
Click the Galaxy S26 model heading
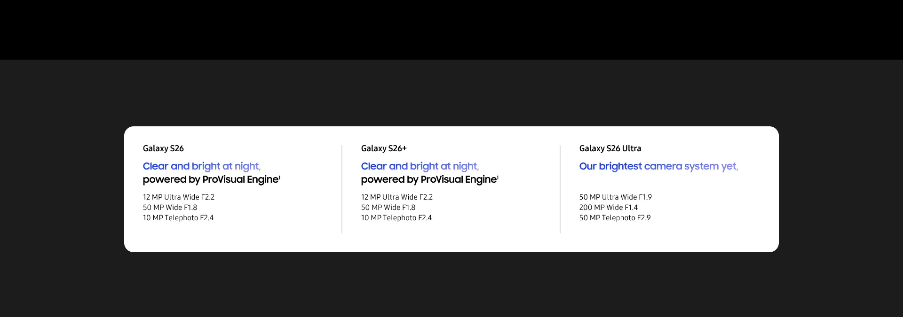(163, 148)
